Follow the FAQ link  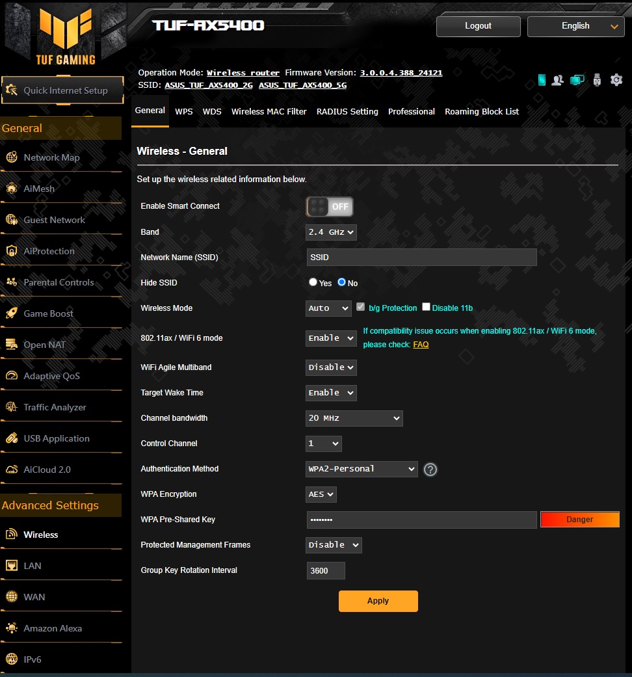tap(421, 345)
